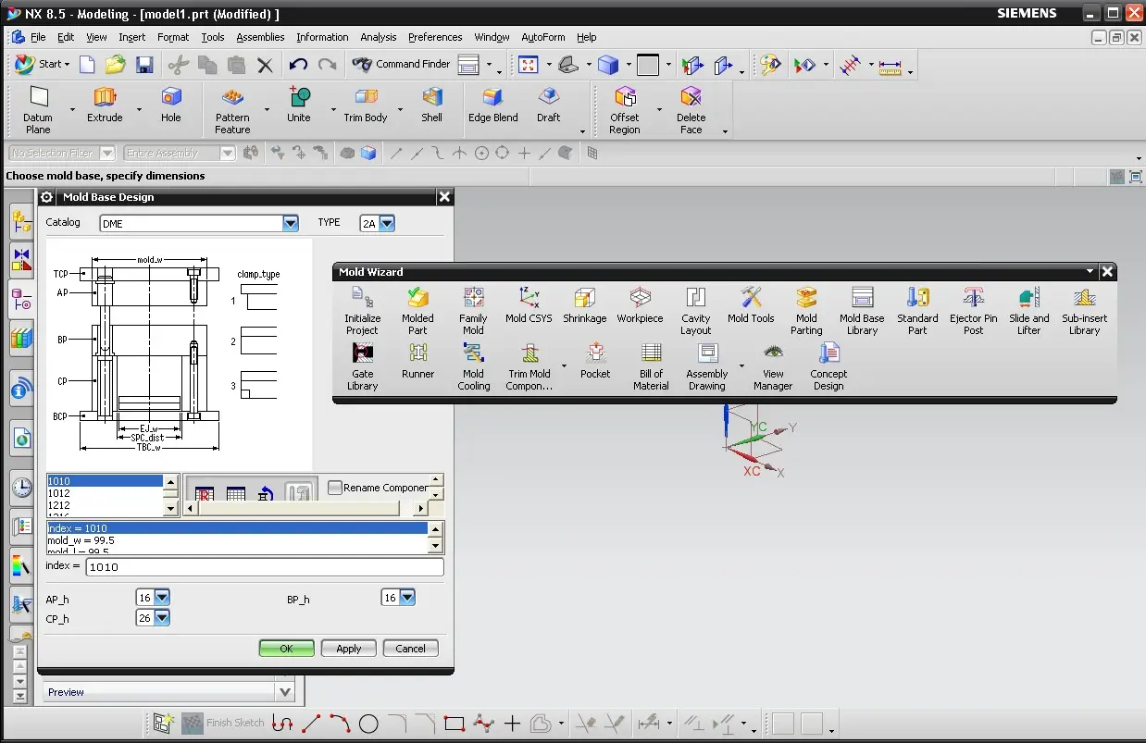Click the Extrude tool
Image resolution: width=1146 pixels, height=743 pixels.
[105, 105]
